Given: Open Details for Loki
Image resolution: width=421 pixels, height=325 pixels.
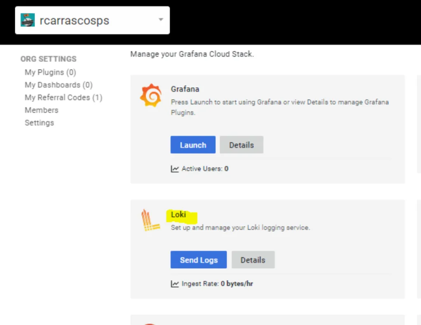Looking at the screenshot, I should 253,260.
